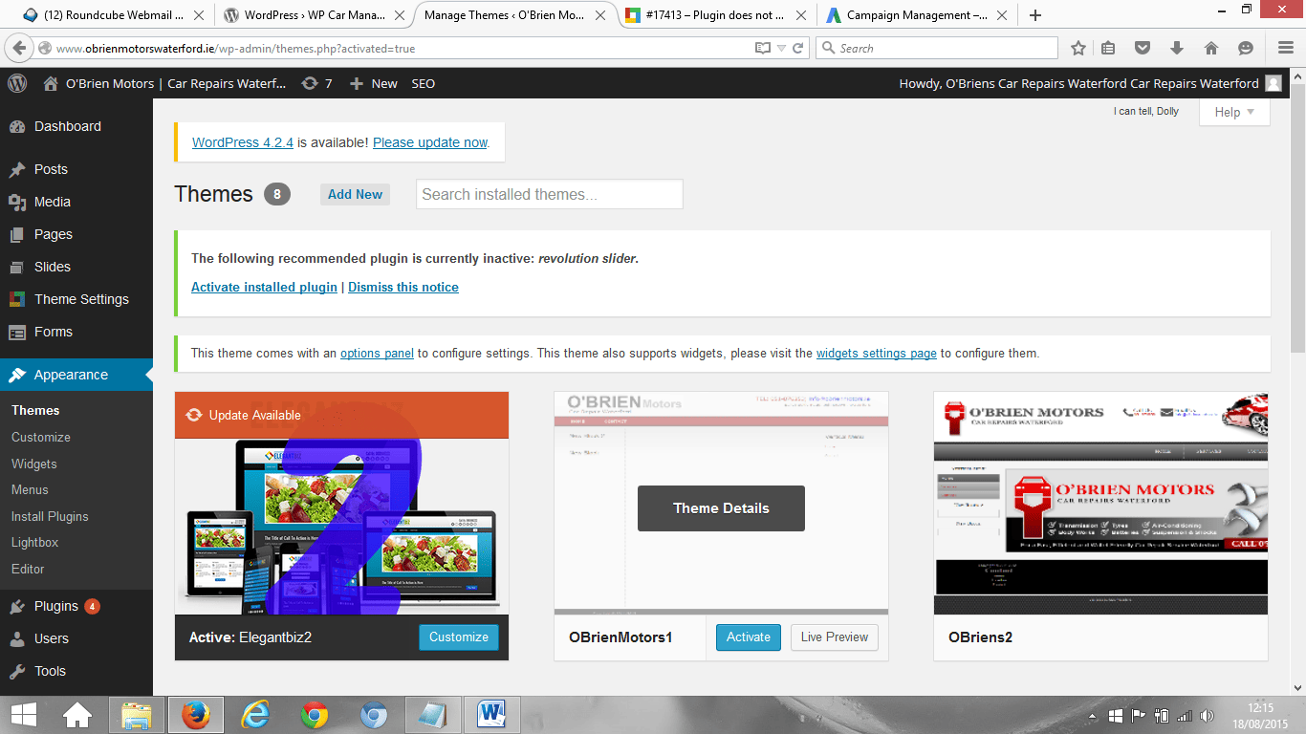The height and width of the screenshot is (734, 1306).
Task: Click the Please update now link
Action: (430, 142)
